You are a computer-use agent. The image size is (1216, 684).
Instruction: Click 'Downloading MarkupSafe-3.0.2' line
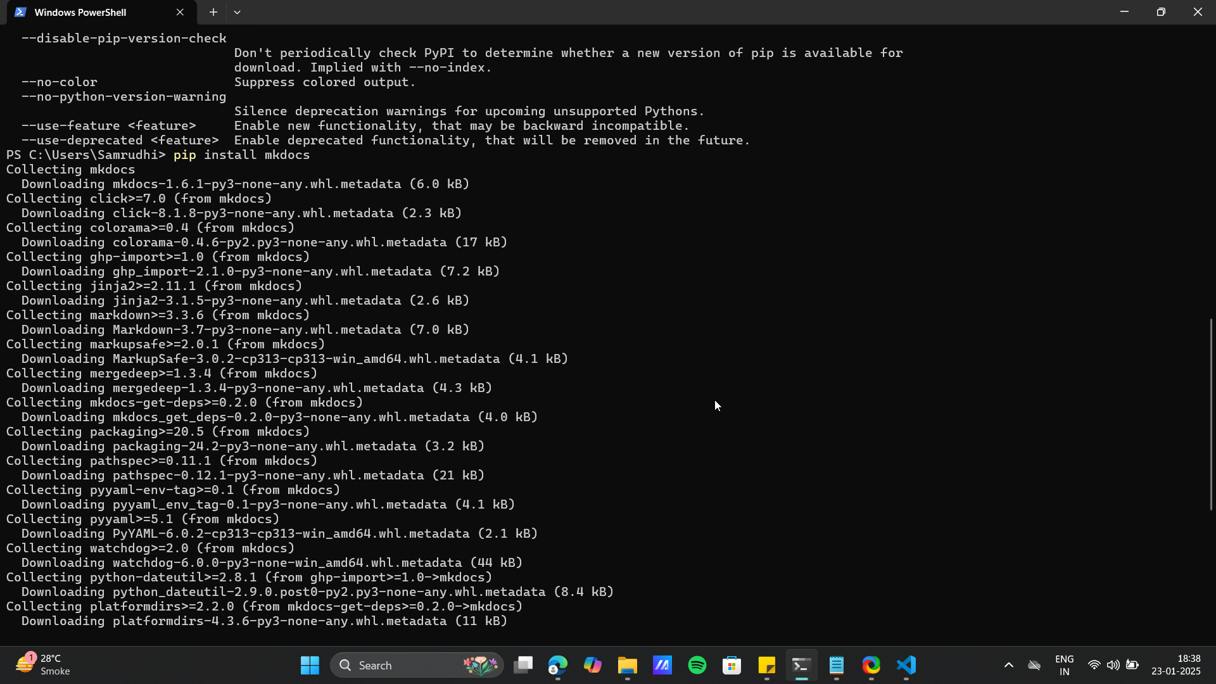pos(295,359)
